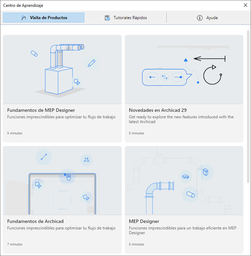
Task: Click the equipment box icon in MEP Designer card
Action: pos(206,172)
